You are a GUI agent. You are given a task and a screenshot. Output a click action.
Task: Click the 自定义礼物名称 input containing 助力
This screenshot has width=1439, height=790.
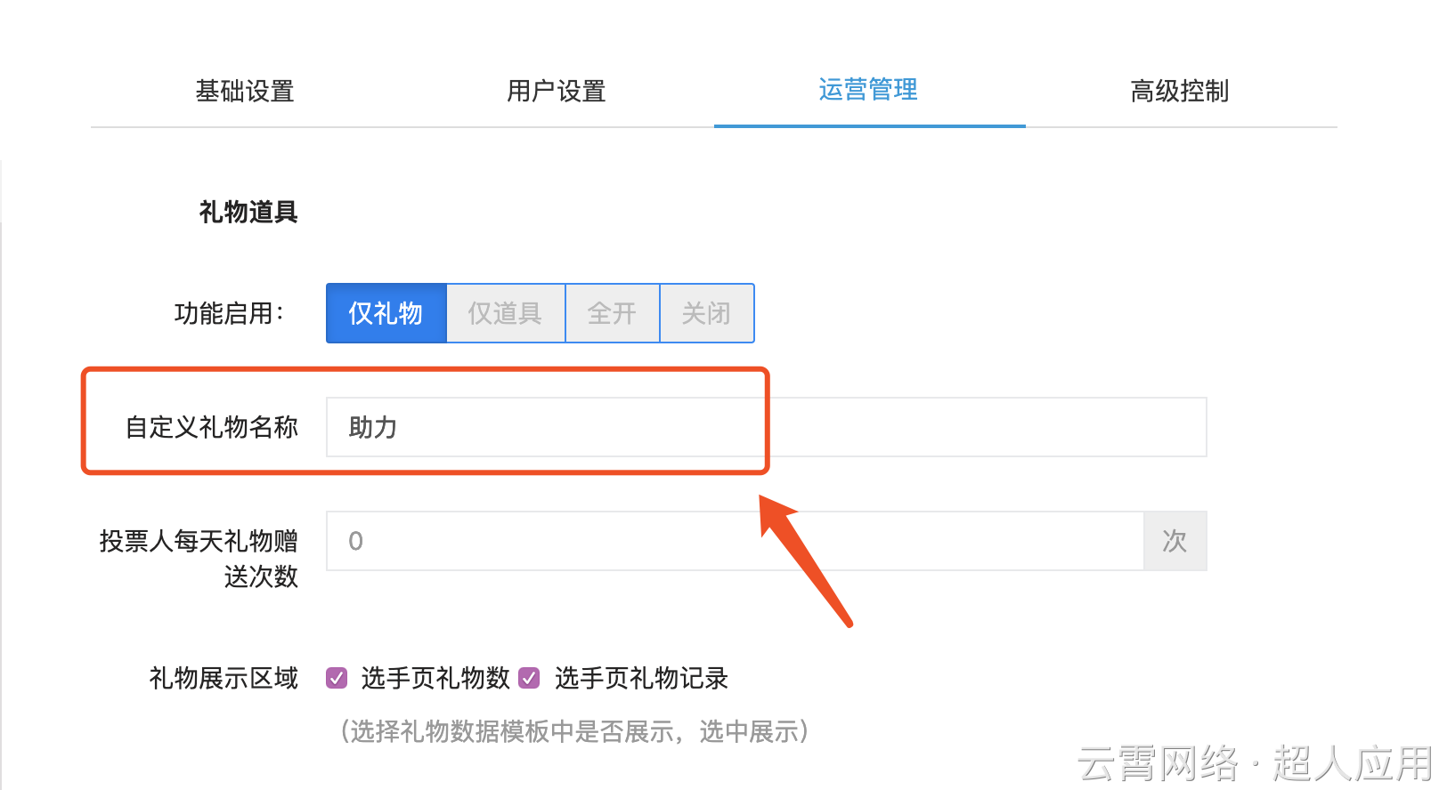(766, 427)
